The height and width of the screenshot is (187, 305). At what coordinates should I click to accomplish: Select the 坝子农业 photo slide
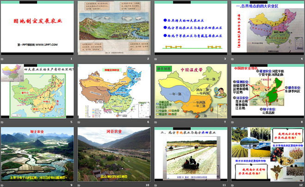point(37,154)
